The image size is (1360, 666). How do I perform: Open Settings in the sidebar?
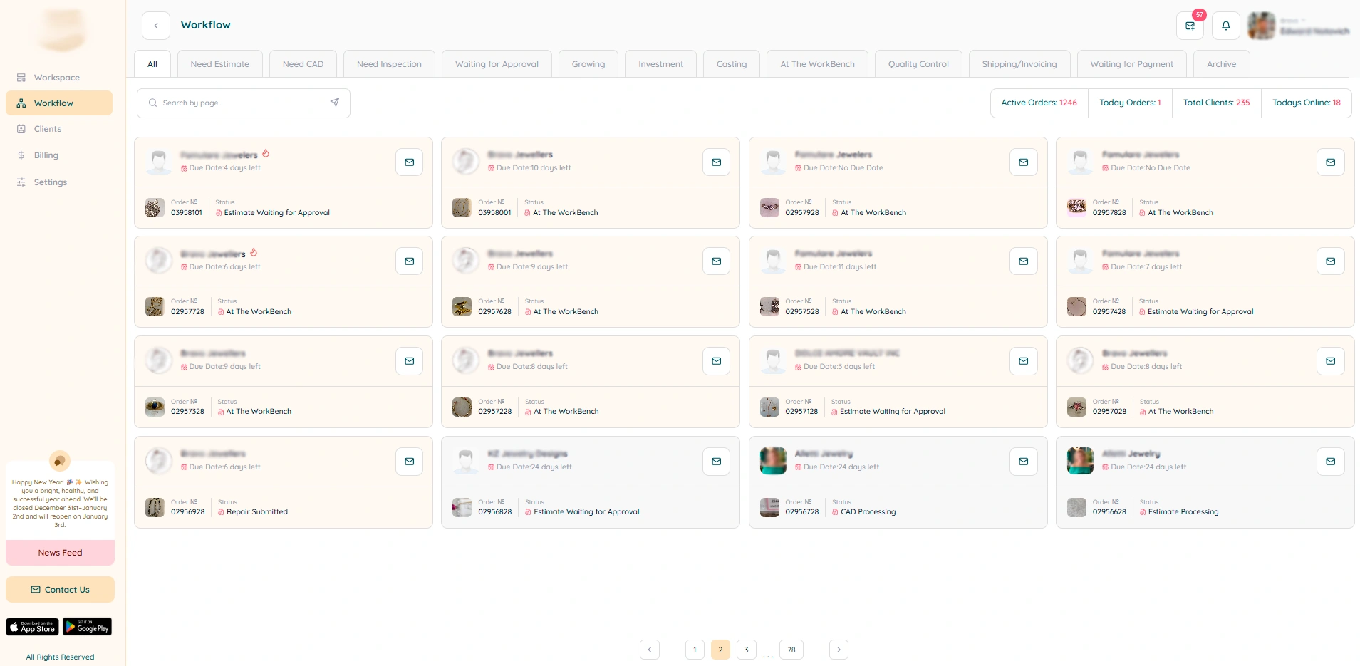(x=58, y=182)
